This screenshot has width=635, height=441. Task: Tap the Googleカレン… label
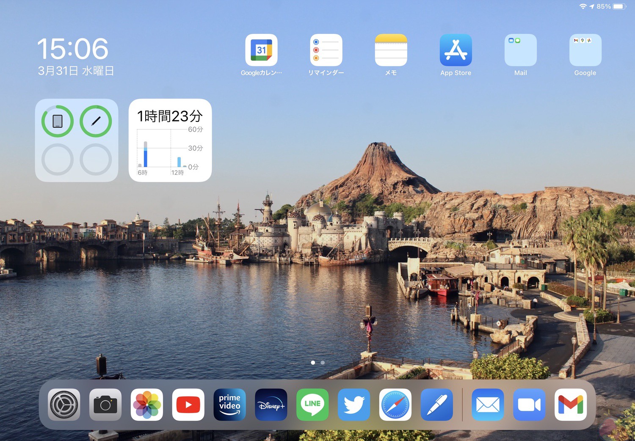click(x=261, y=73)
